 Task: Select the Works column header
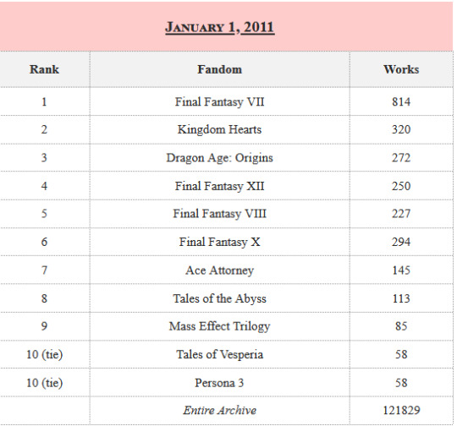(401, 69)
